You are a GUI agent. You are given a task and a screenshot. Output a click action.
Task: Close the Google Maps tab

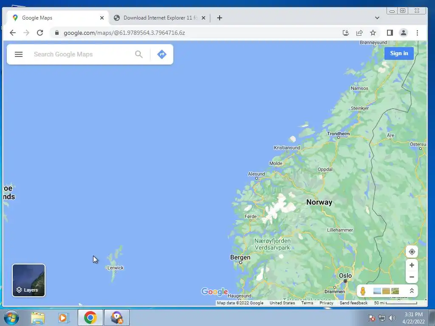click(102, 18)
